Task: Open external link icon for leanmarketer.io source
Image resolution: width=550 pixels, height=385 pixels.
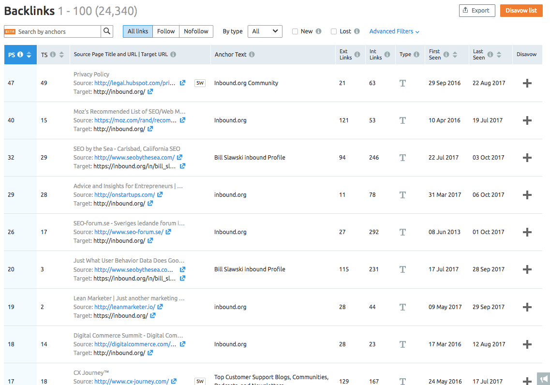Action: pos(160,307)
